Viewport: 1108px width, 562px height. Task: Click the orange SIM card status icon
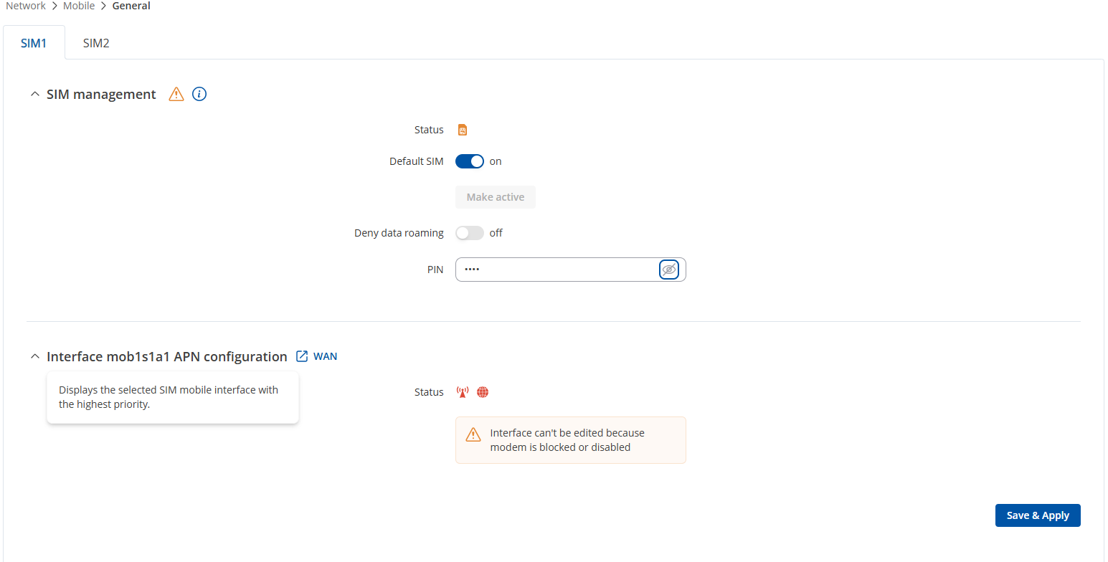[463, 130]
